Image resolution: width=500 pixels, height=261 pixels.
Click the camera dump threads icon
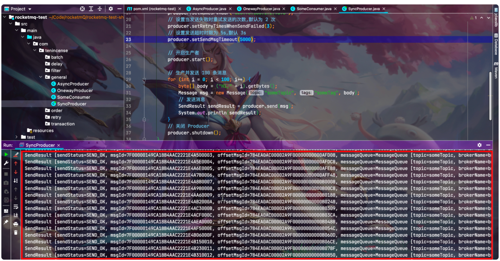pyautogui.click(x=6, y=183)
